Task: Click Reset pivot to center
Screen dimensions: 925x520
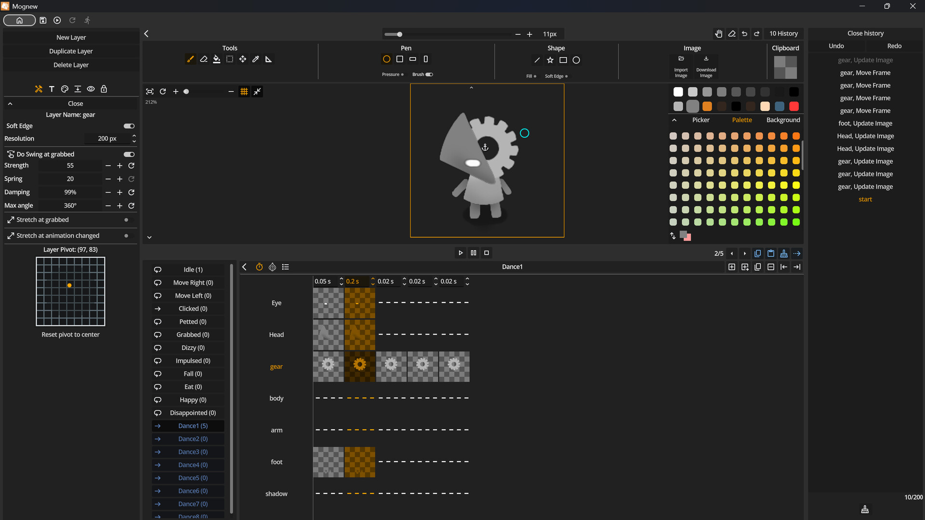Action: (70, 335)
